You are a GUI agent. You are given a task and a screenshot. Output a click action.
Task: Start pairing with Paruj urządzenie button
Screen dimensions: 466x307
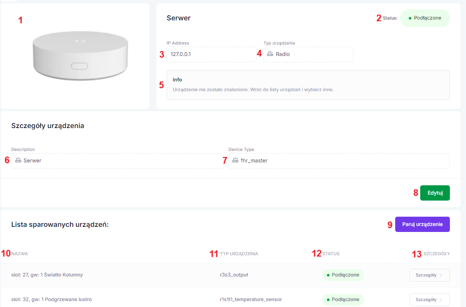(x=422, y=224)
